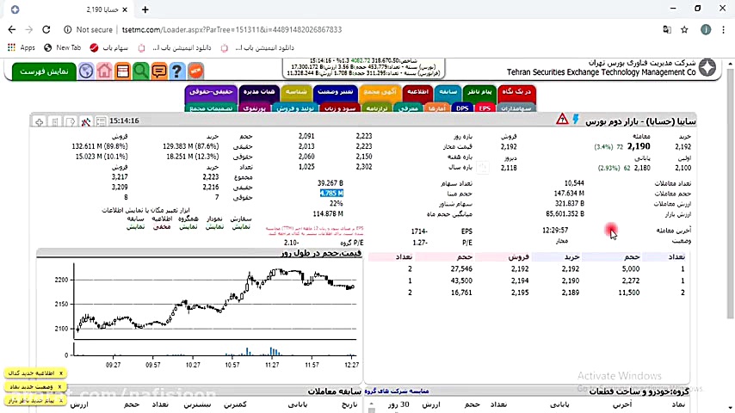
Task: Open the green magnifier search icon
Action: click(x=140, y=71)
